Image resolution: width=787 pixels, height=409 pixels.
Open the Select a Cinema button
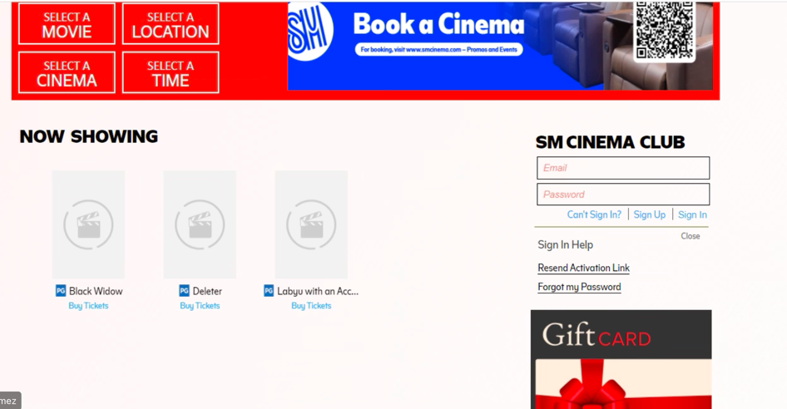point(67,72)
